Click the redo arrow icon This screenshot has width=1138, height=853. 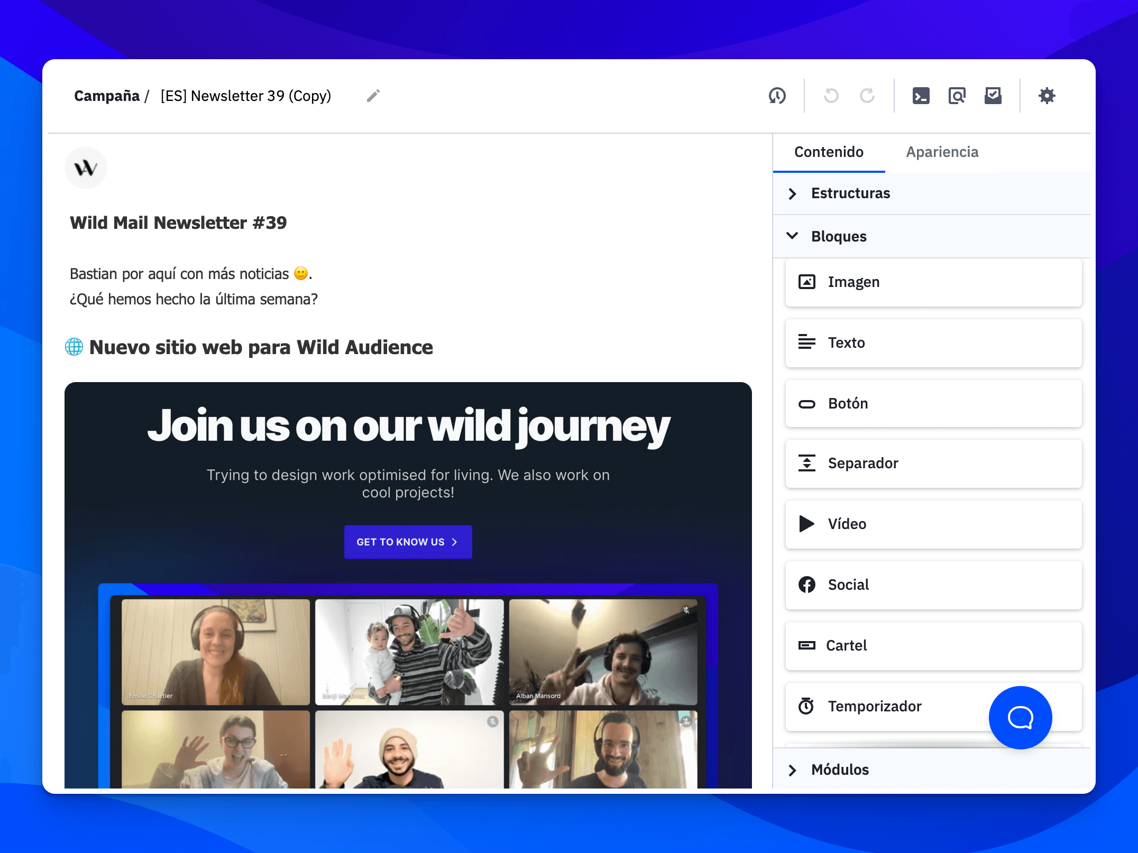point(867,96)
